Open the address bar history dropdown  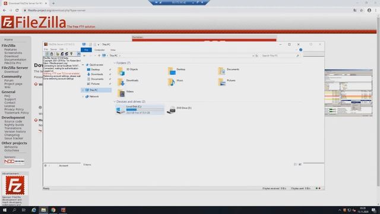pos(253,56)
